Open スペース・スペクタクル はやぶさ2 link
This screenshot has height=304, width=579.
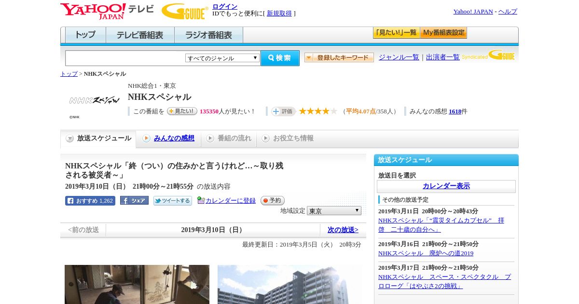click(x=444, y=281)
